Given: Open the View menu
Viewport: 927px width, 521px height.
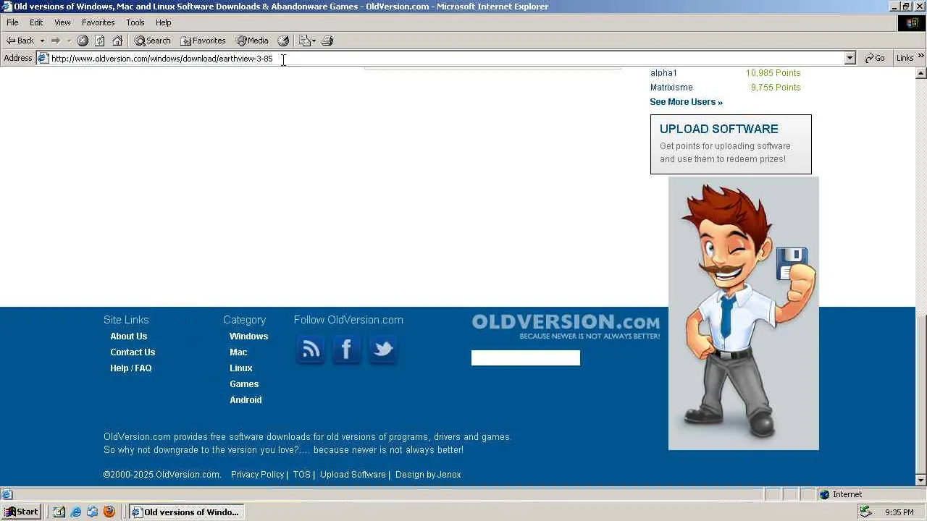Looking at the screenshot, I should (x=62, y=22).
